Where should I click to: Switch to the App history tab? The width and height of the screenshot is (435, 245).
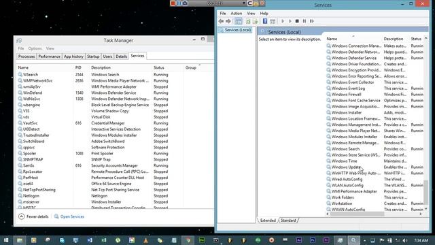tap(73, 56)
